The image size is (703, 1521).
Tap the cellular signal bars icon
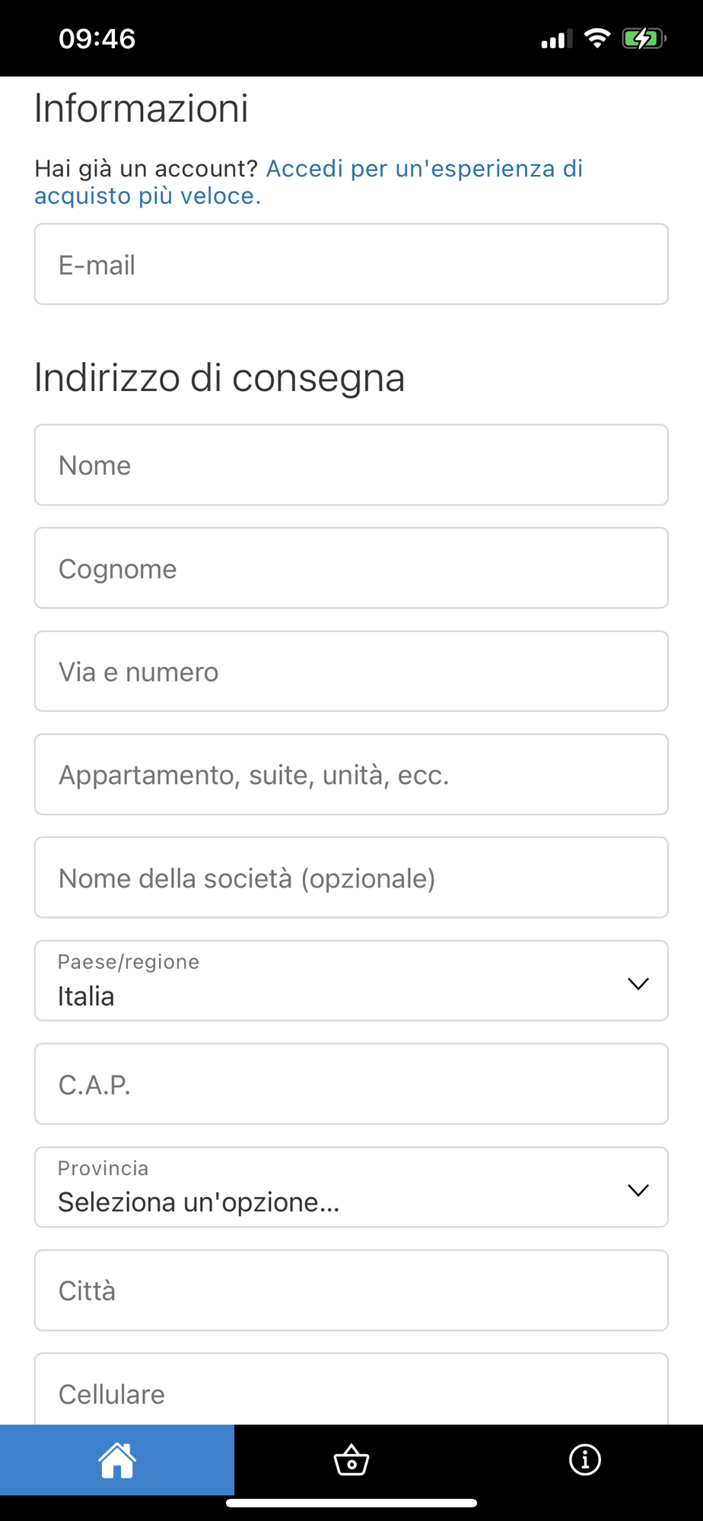coord(556,40)
